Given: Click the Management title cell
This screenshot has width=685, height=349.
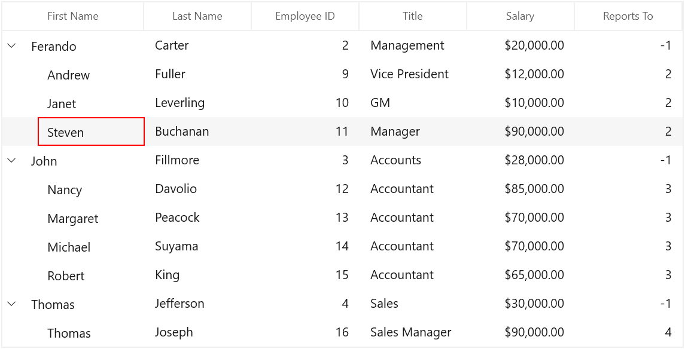Looking at the screenshot, I should pyautogui.click(x=413, y=45).
